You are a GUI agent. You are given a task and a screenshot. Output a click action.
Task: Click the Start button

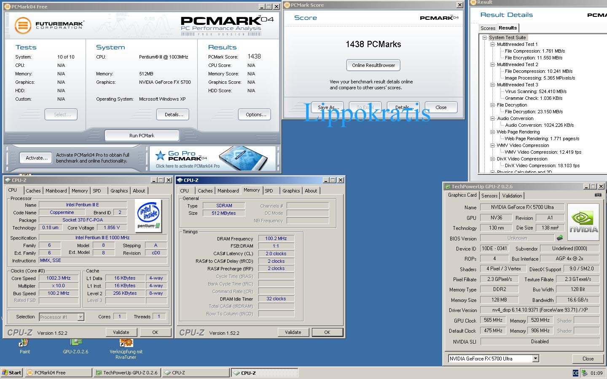[12, 373]
